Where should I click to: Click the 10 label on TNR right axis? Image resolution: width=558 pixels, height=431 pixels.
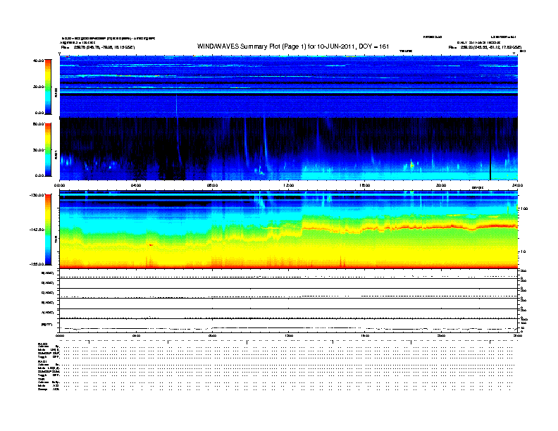click(523, 252)
